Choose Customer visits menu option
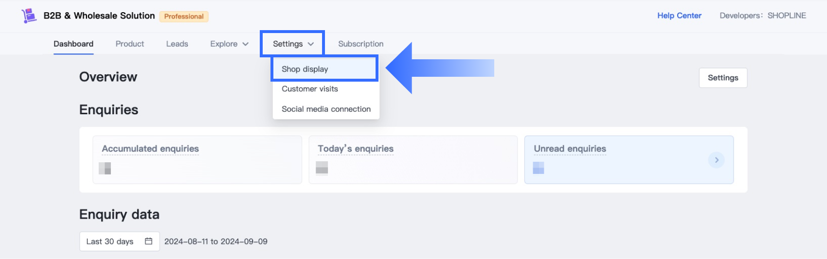The width and height of the screenshot is (827, 259). [x=310, y=89]
